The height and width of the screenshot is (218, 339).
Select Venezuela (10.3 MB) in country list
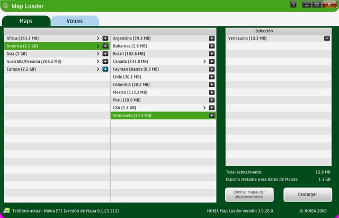[x=163, y=116]
